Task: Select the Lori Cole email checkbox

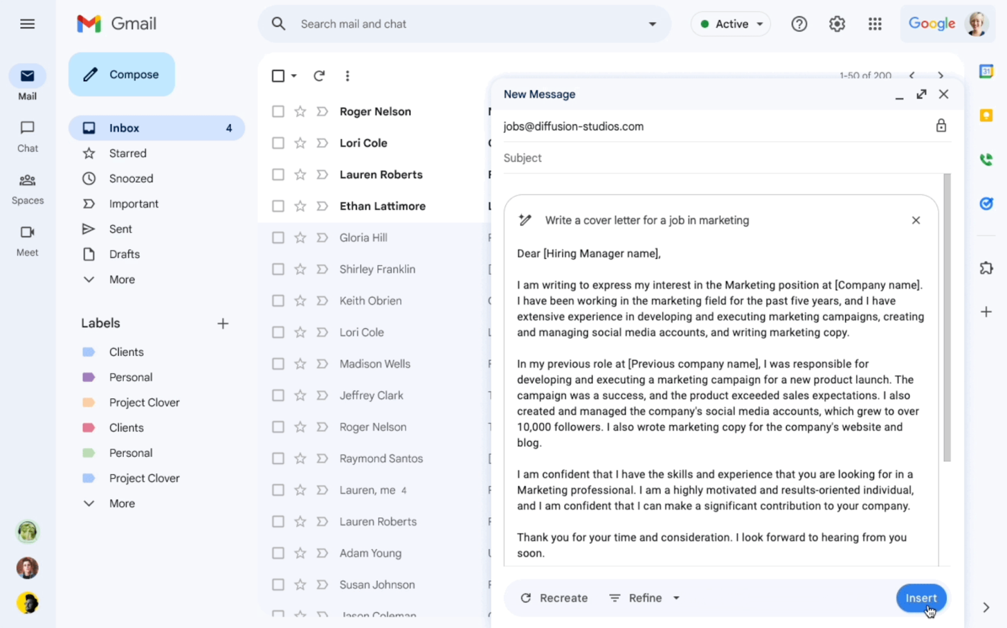Action: (278, 143)
